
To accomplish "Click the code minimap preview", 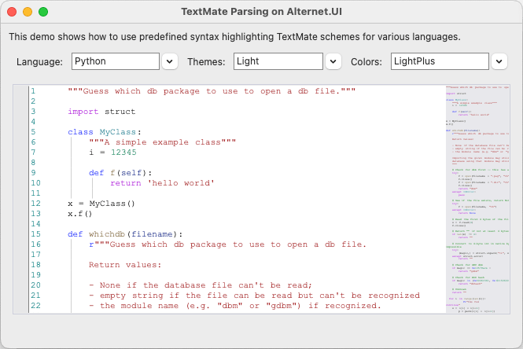I will point(477,197).
